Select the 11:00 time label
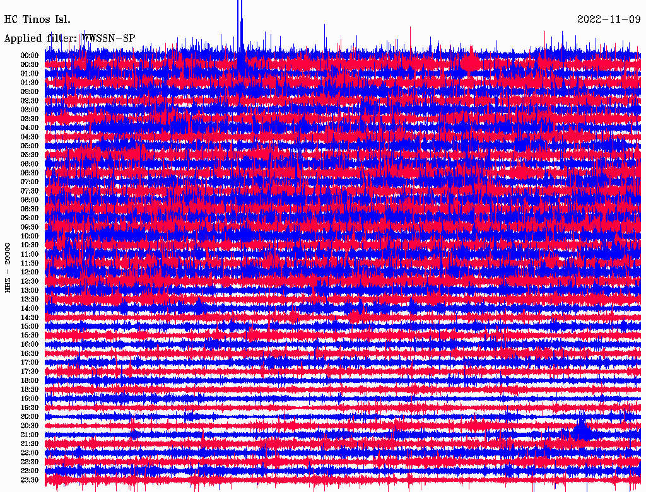This screenshot has width=646, height=492. tap(30, 254)
